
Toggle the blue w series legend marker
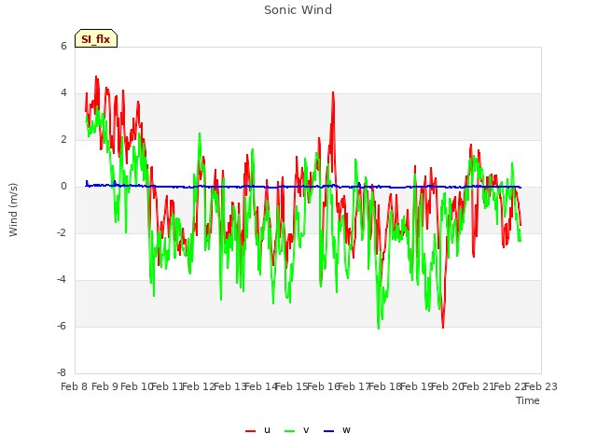[329, 431]
